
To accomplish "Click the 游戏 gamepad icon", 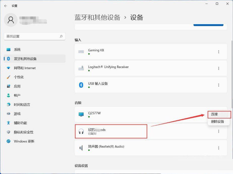I will (x=9, y=114).
